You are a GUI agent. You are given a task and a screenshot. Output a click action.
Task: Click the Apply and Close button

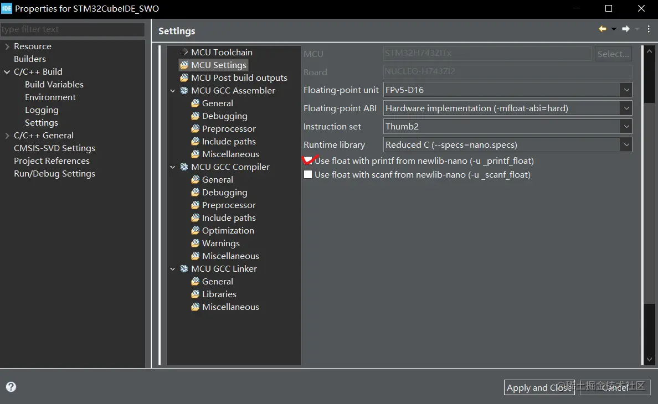(x=538, y=387)
